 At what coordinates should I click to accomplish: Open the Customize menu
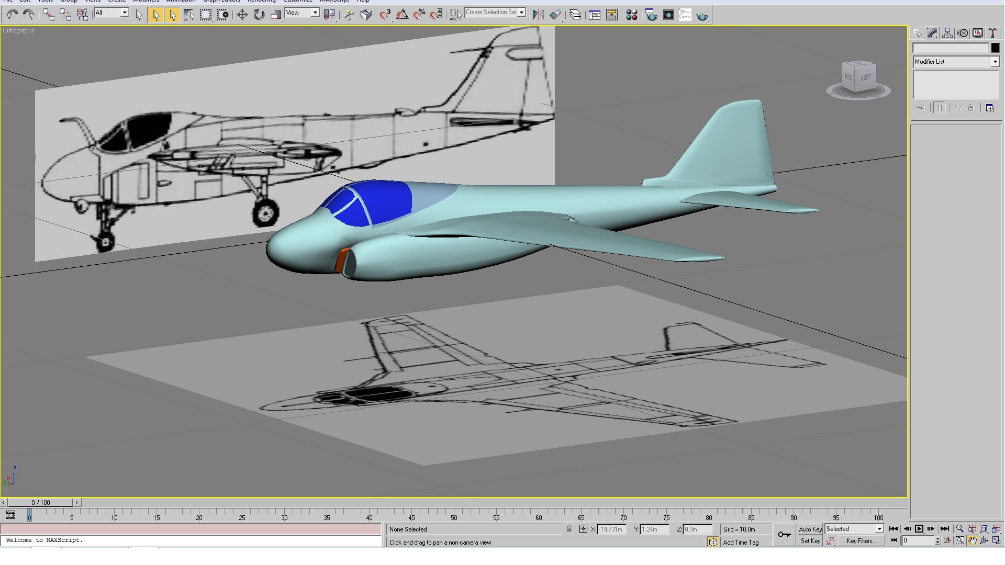point(297,1)
